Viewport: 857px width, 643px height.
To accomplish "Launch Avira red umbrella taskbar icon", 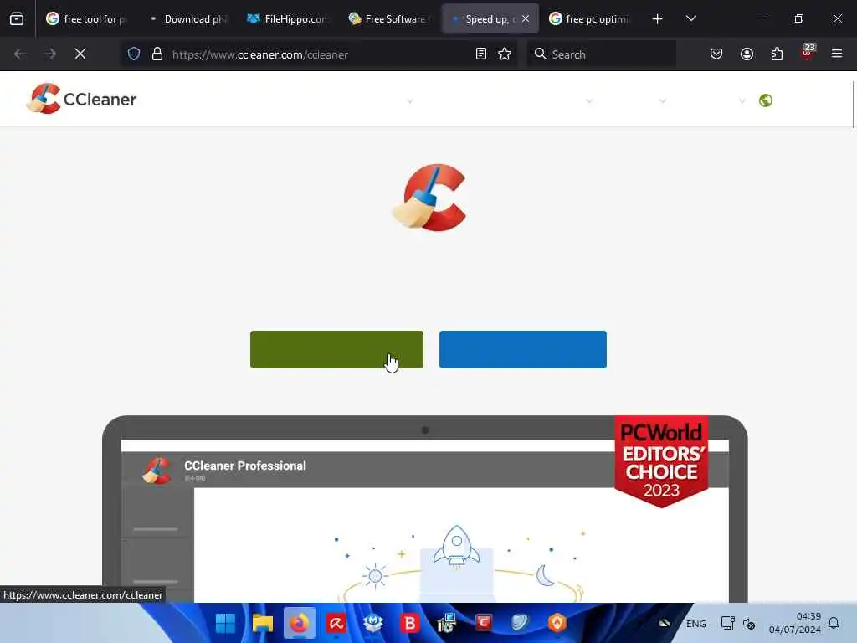I will [x=336, y=623].
